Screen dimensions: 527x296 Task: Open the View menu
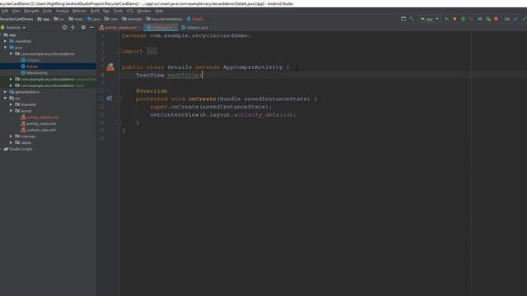point(16,11)
